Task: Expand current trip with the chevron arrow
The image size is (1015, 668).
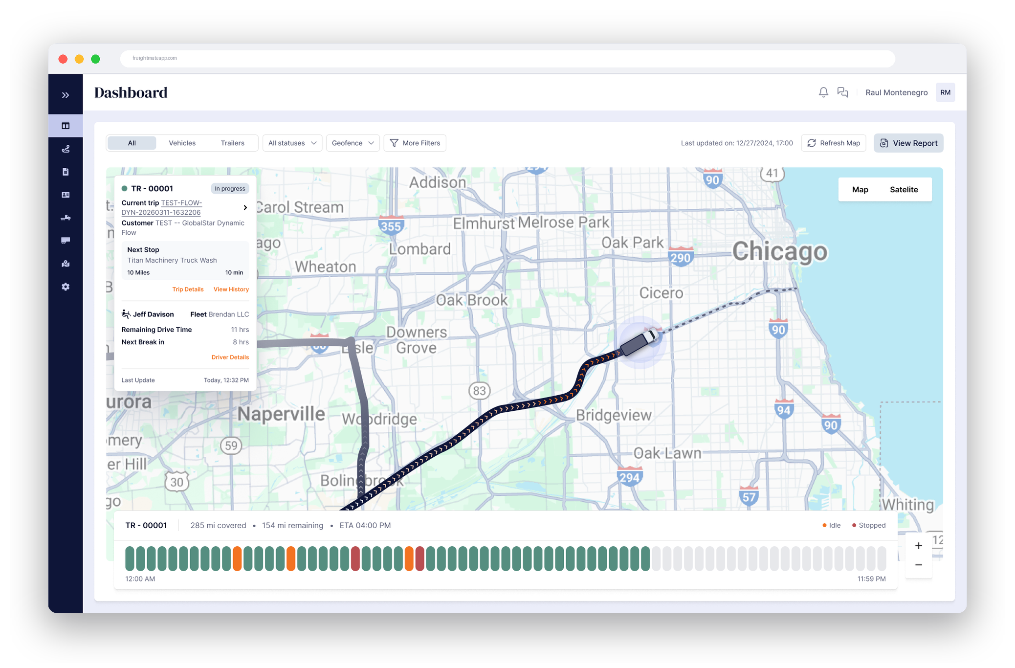Action: 245,207
